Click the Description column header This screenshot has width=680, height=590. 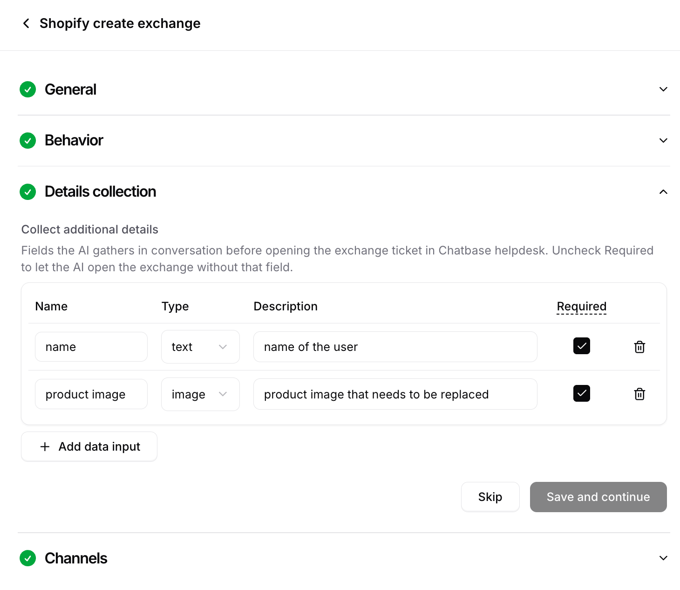286,306
